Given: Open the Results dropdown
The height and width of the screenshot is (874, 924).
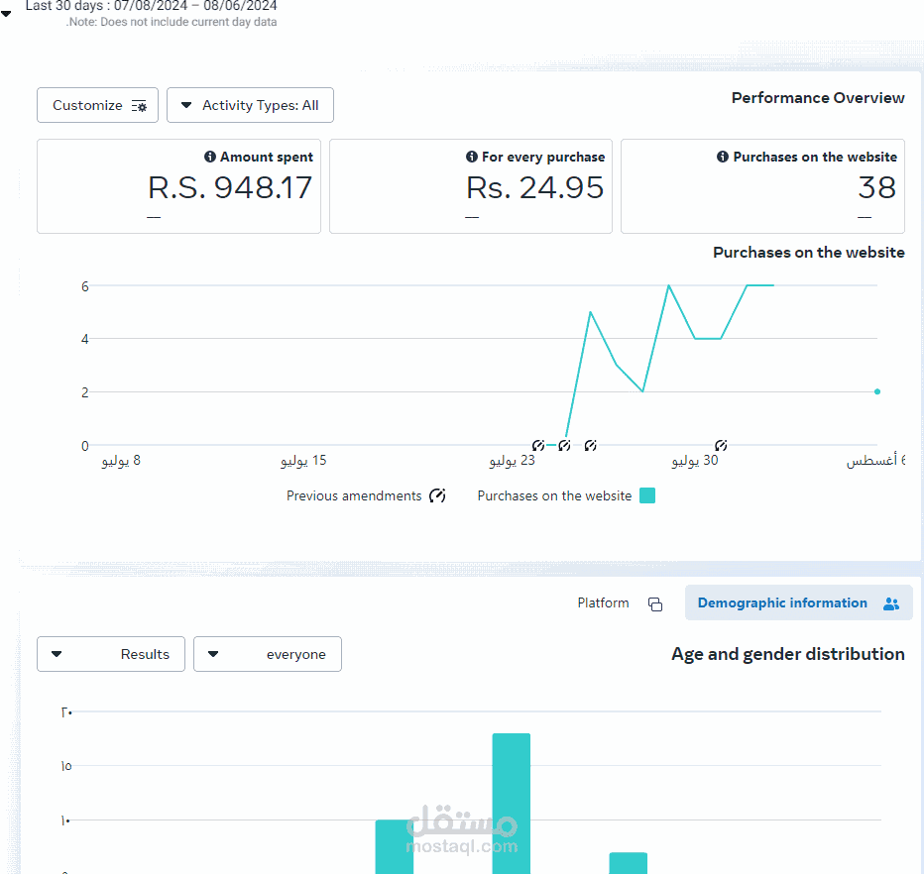Looking at the screenshot, I should point(111,654).
